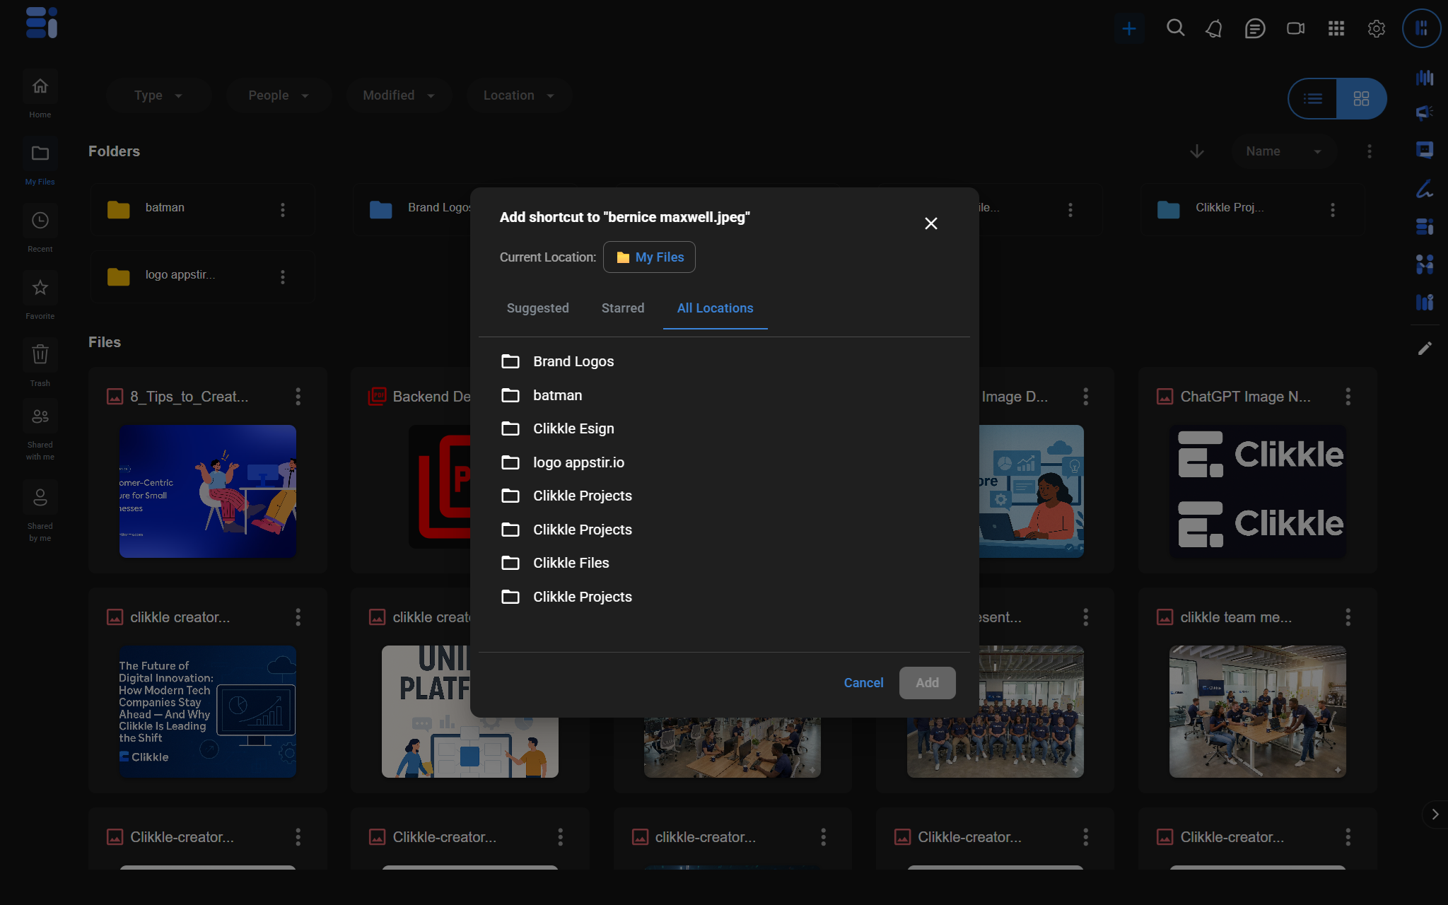Switch to the Suggested tab
The height and width of the screenshot is (905, 1448).
pyautogui.click(x=537, y=308)
